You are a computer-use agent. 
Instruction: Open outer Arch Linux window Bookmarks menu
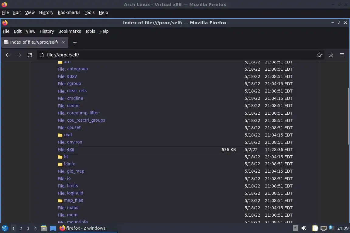pos(69,13)
